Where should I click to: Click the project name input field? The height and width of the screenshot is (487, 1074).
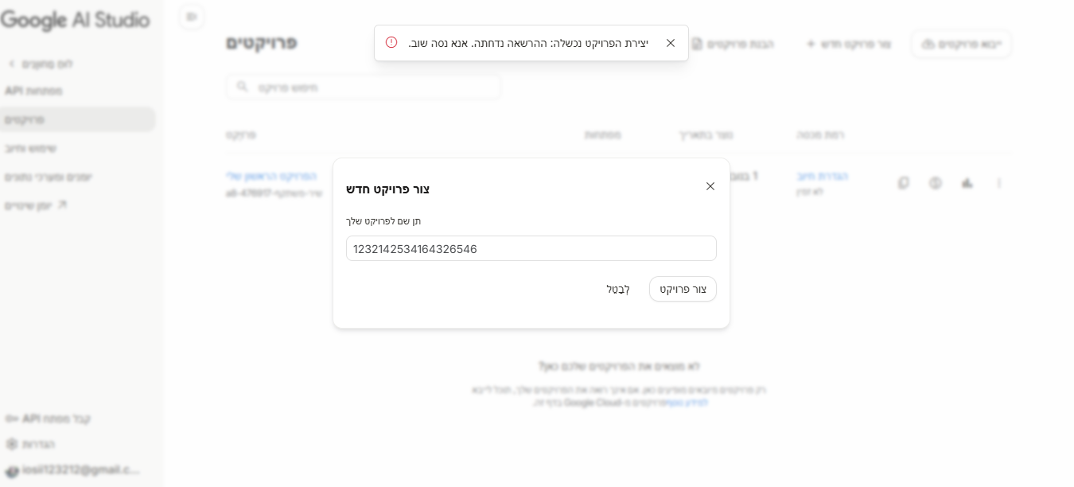click(531, 248)
